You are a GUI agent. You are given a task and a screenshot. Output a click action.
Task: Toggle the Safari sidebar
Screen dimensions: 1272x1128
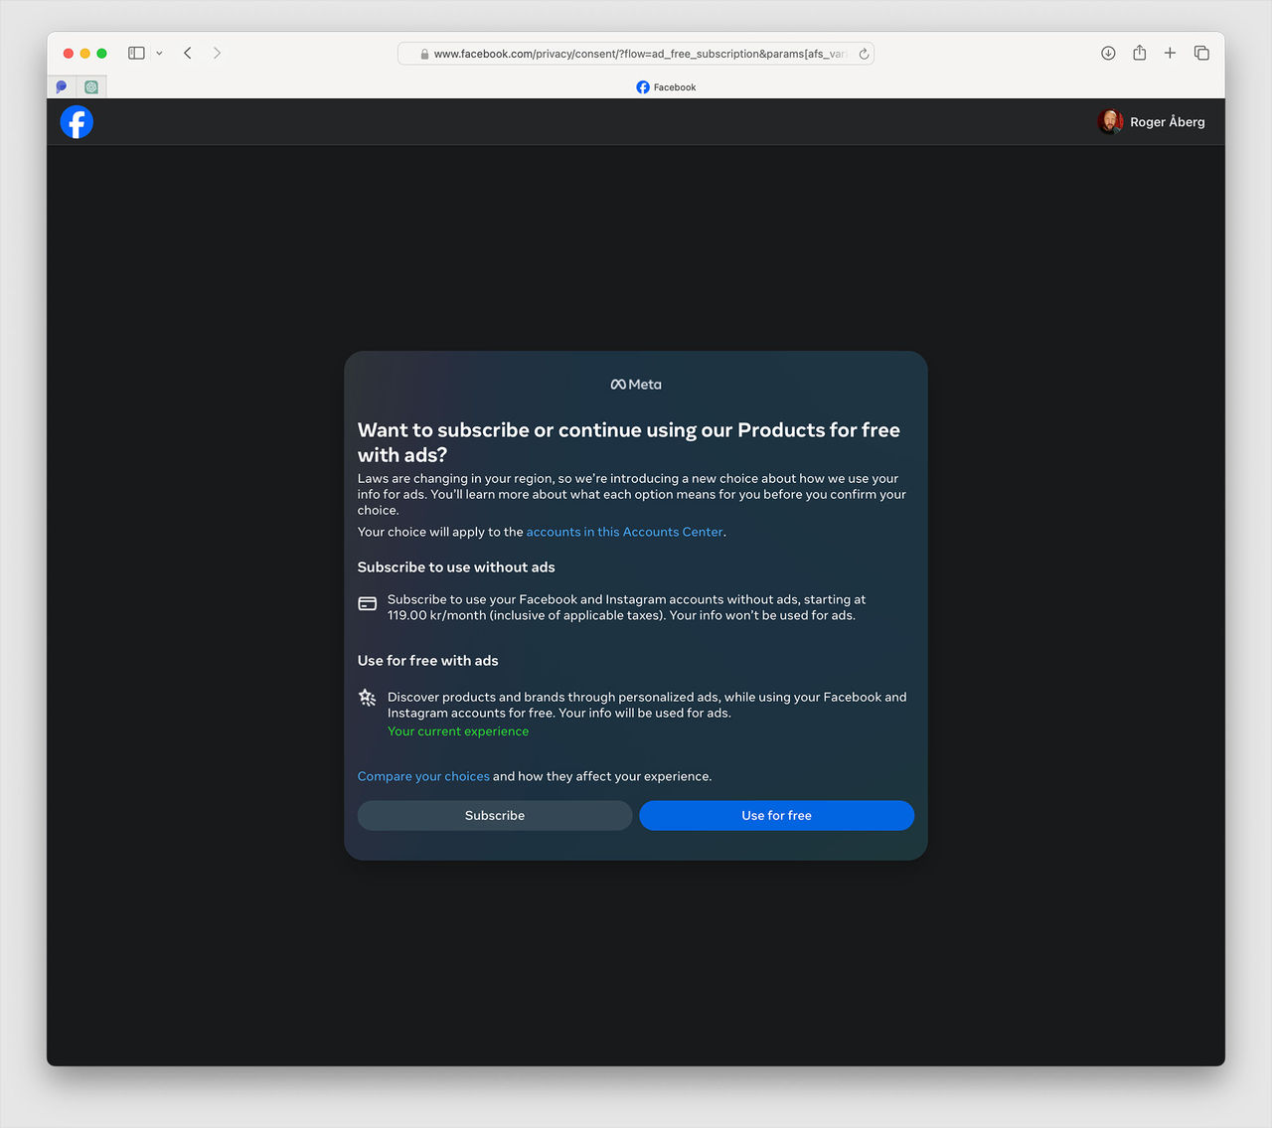click(136, 53)
